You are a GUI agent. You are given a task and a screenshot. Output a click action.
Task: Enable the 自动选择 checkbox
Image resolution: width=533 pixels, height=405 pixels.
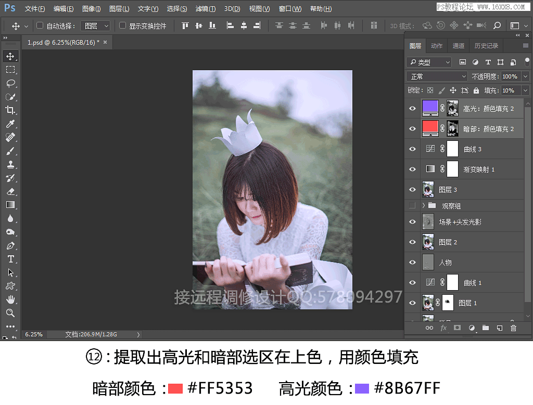(40, 25)
